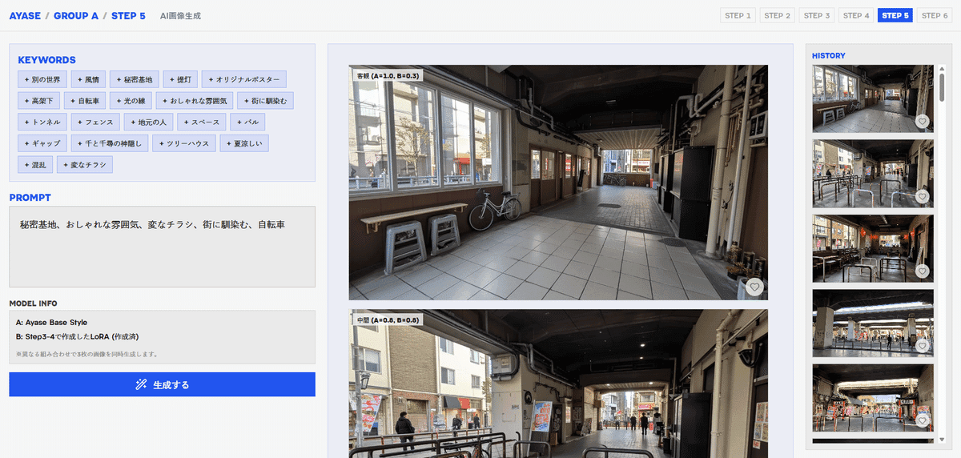The image size is (961, 458).
Task: Click the HISTORY heading
Action: pos(828,55)
